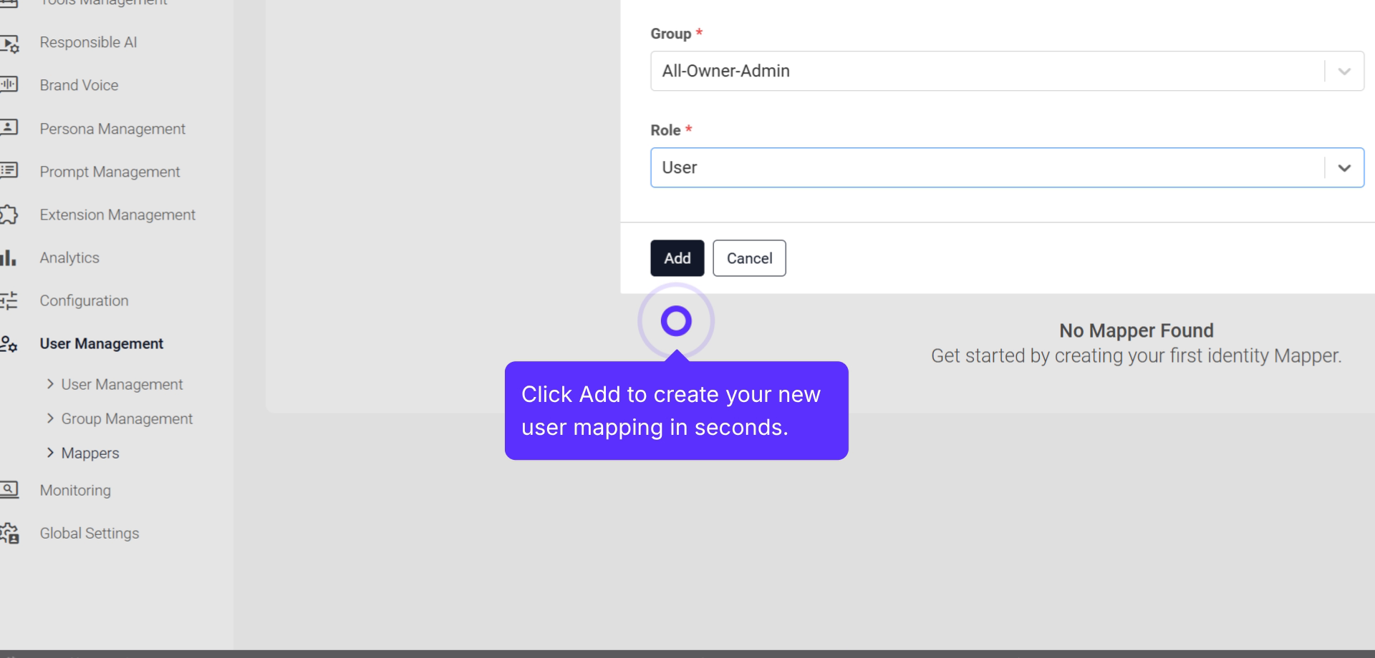The width and height of the screenshot is (1375, 658).
Task: Open Brand Voice via its sidebar icon
Action: click(x=9, y=86)
